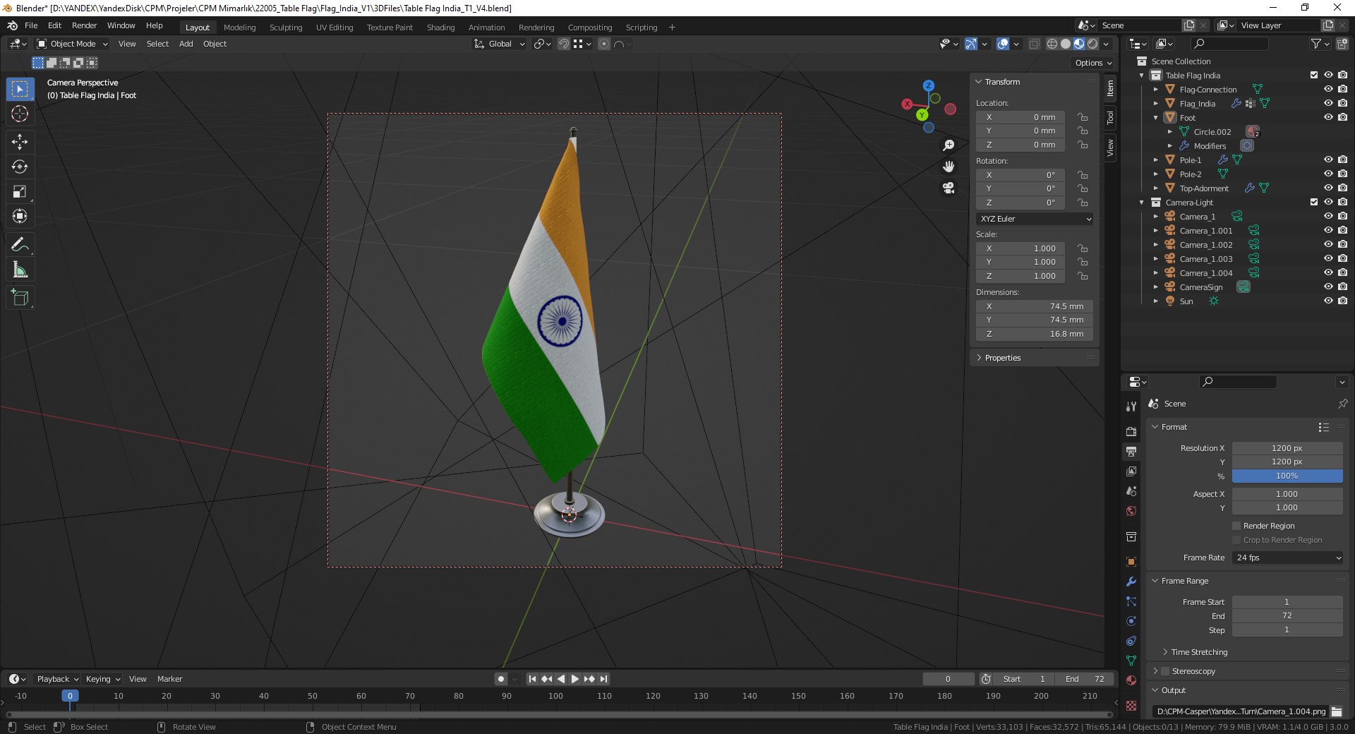
Task: Select the Add Cube tool
Action: (x=20, y=298)
